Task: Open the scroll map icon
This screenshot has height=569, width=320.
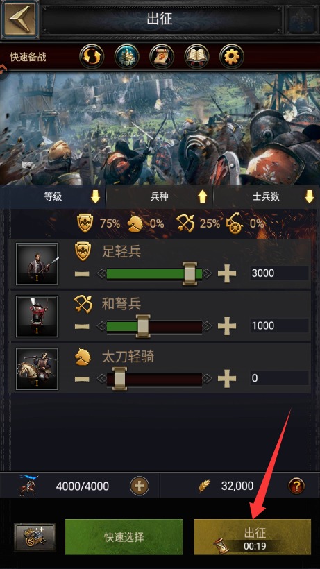Action: tap(162, 57)
